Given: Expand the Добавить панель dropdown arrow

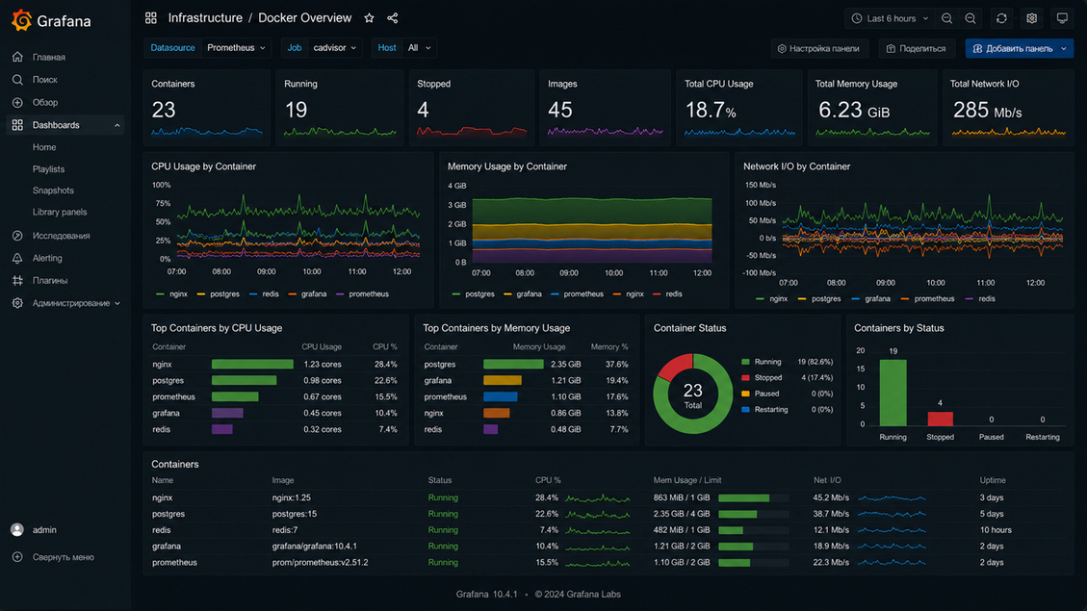Looking at the screenshot, I should (x=1064, y=48).
